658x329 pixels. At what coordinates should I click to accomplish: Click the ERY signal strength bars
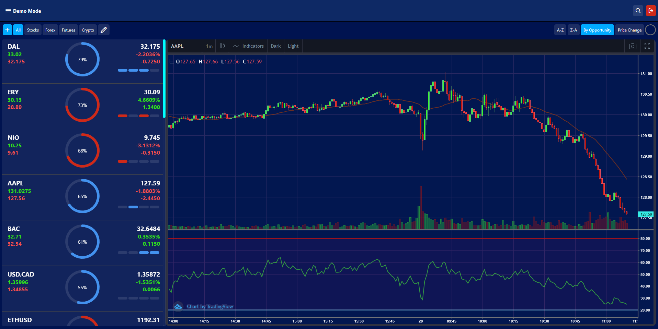(138, 116)
